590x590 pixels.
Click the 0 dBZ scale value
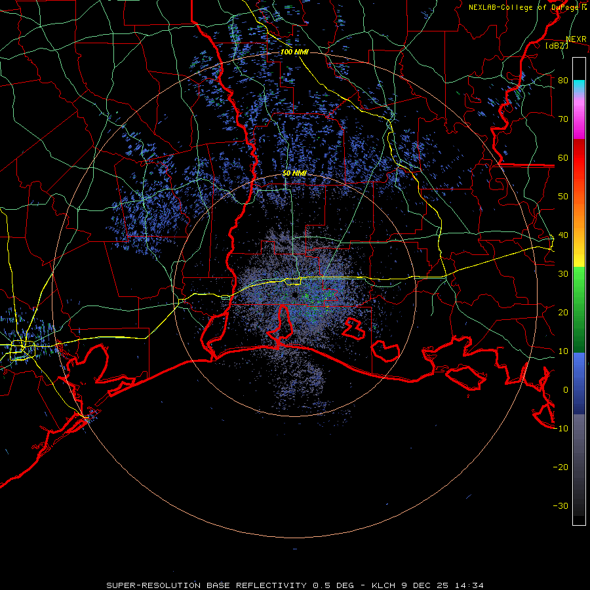click(x=566, y=390)
